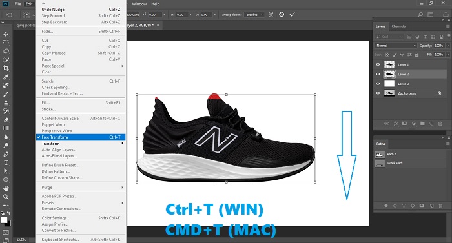Select the Pen tool
This screenshot has width=452, height=243.
click(6, 154)
